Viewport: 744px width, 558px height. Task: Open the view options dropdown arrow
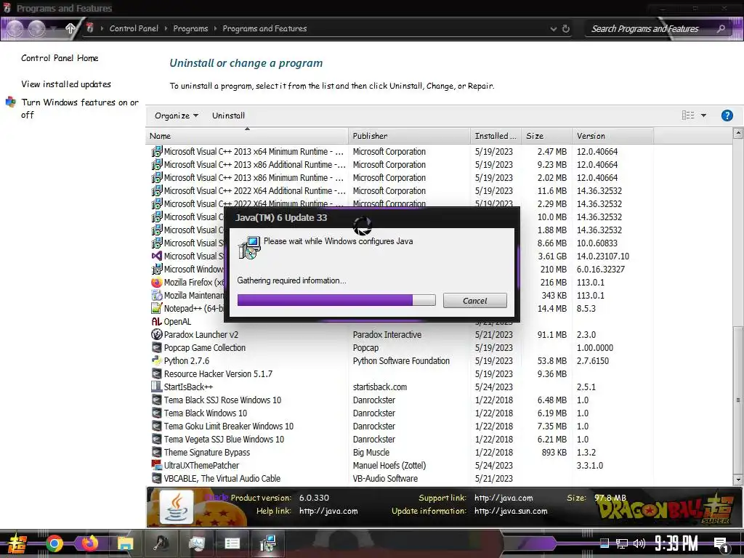coord(703,116)
